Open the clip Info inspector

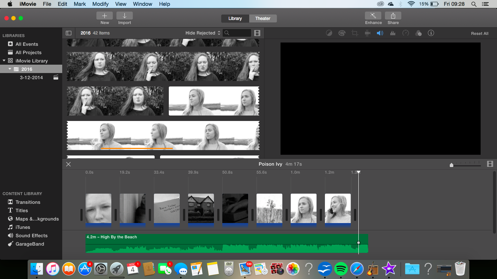pos(431,33)
